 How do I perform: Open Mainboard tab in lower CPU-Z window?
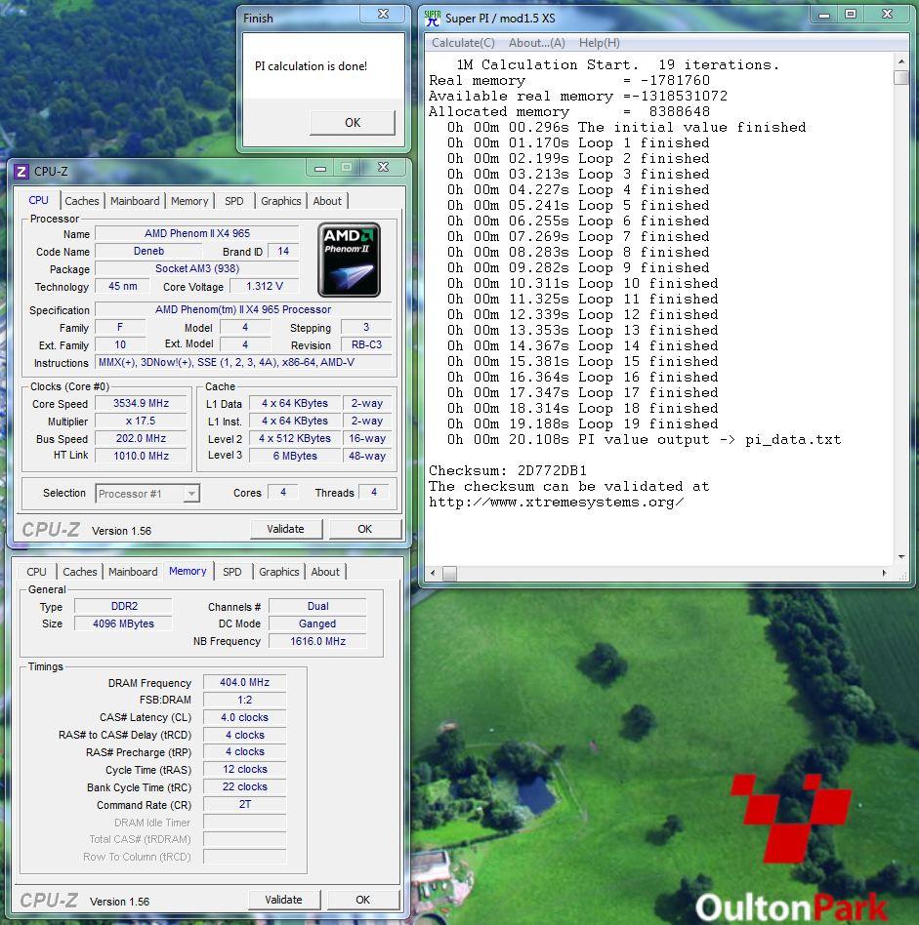(133, 572)
